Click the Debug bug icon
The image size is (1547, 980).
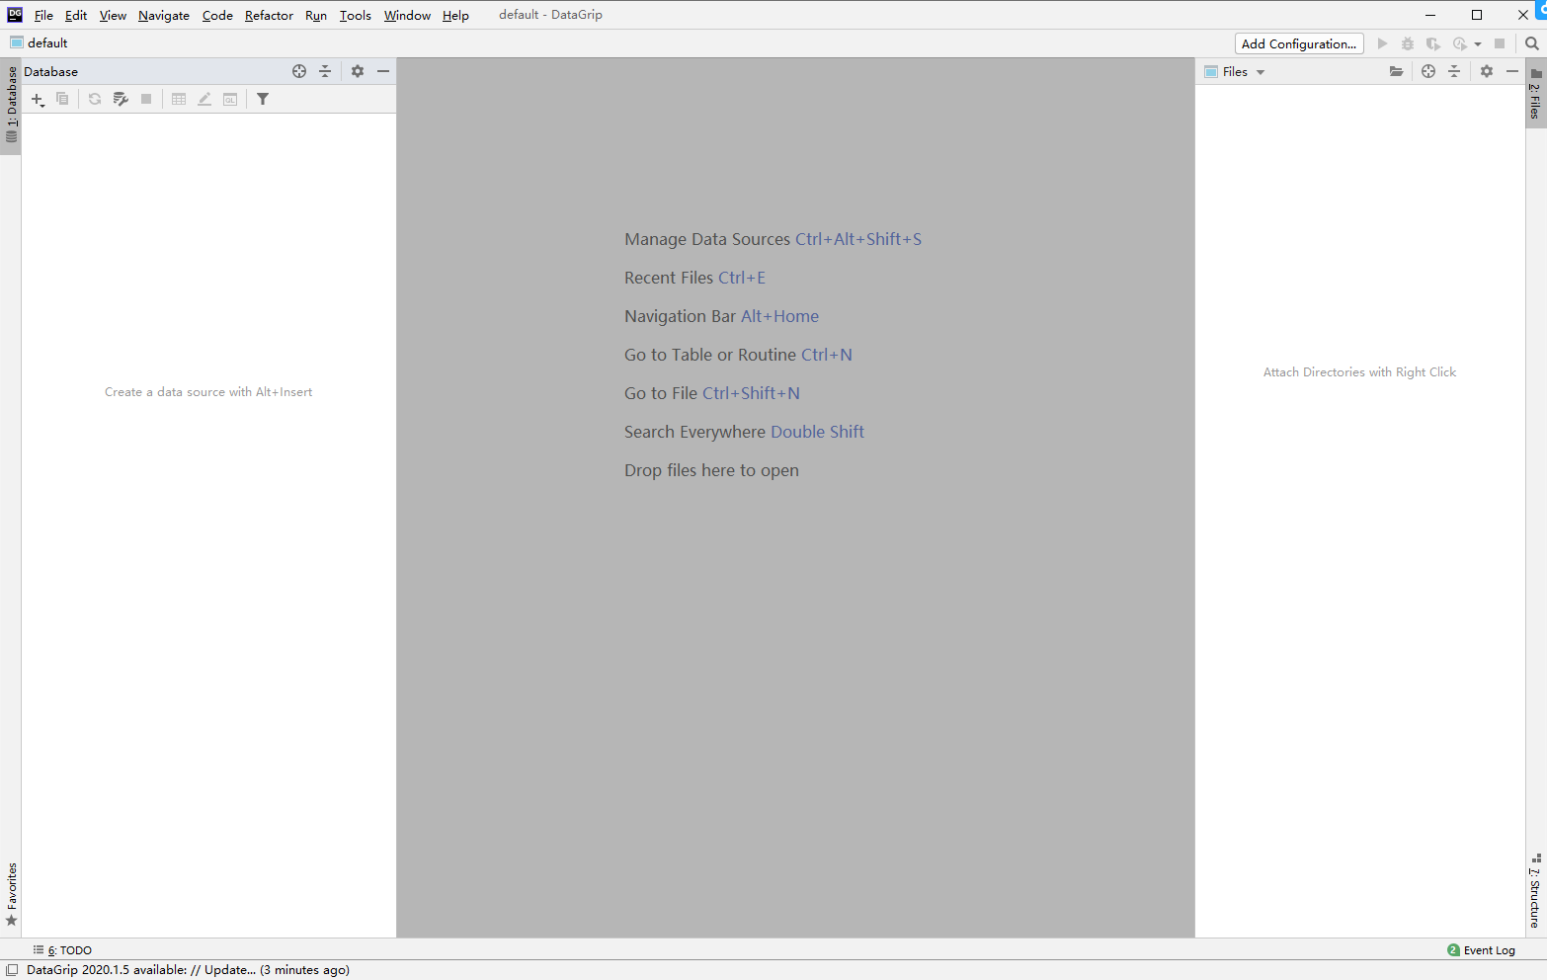(1408, 43)
